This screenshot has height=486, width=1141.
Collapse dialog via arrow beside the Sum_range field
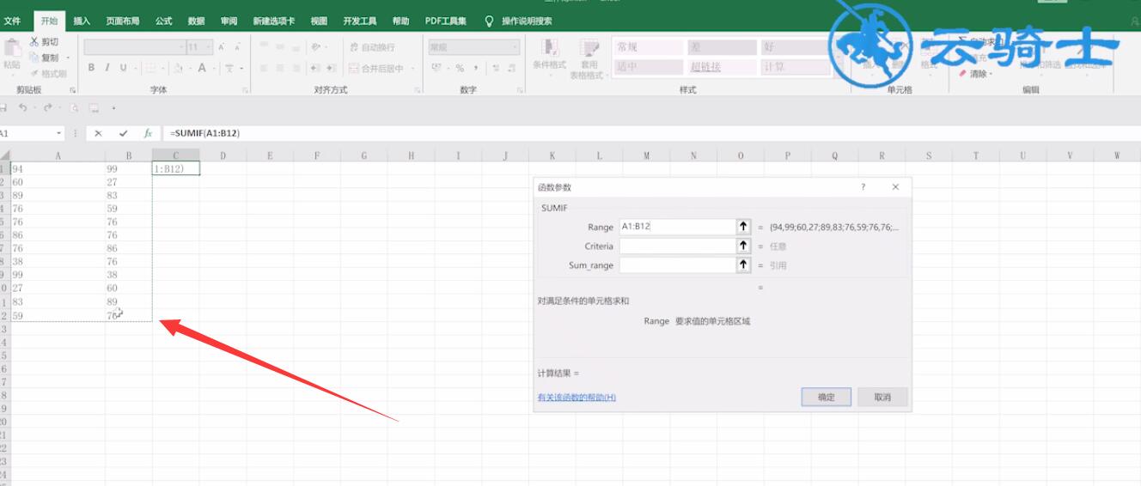click(743, 265)
